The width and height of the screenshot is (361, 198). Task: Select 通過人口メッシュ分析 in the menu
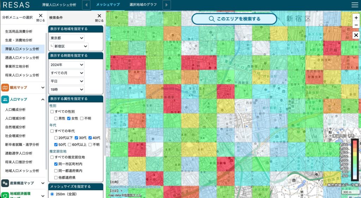tap(22, 58)
